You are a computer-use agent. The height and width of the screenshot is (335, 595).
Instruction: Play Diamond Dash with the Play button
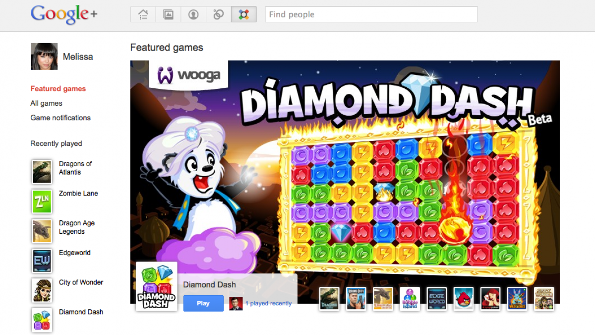pos(203,303)
